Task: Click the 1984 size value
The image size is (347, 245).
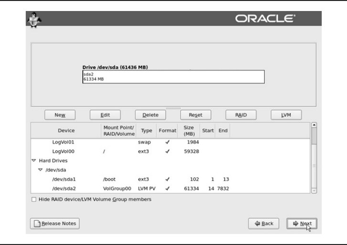Action: (193, 142)
